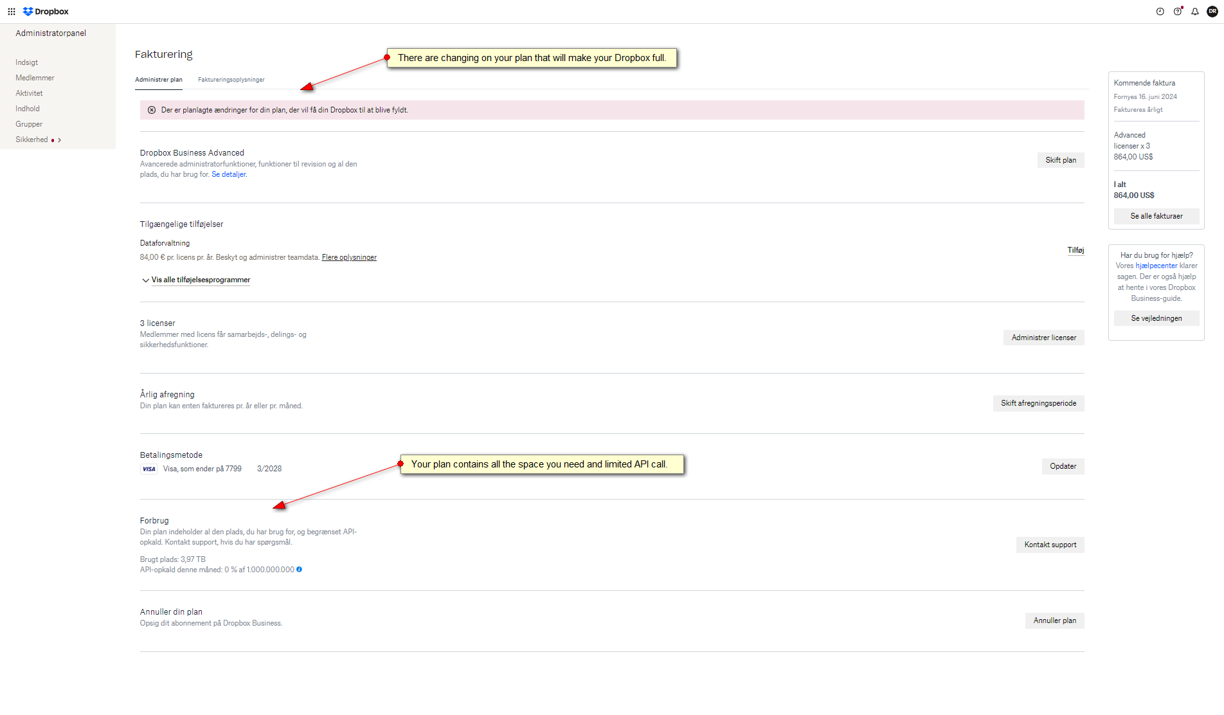Image resolution: width=1224 pixels, height=715 pixels.
Task: Click the text Visa, som ender på 7799
Action: coord(203,469)
